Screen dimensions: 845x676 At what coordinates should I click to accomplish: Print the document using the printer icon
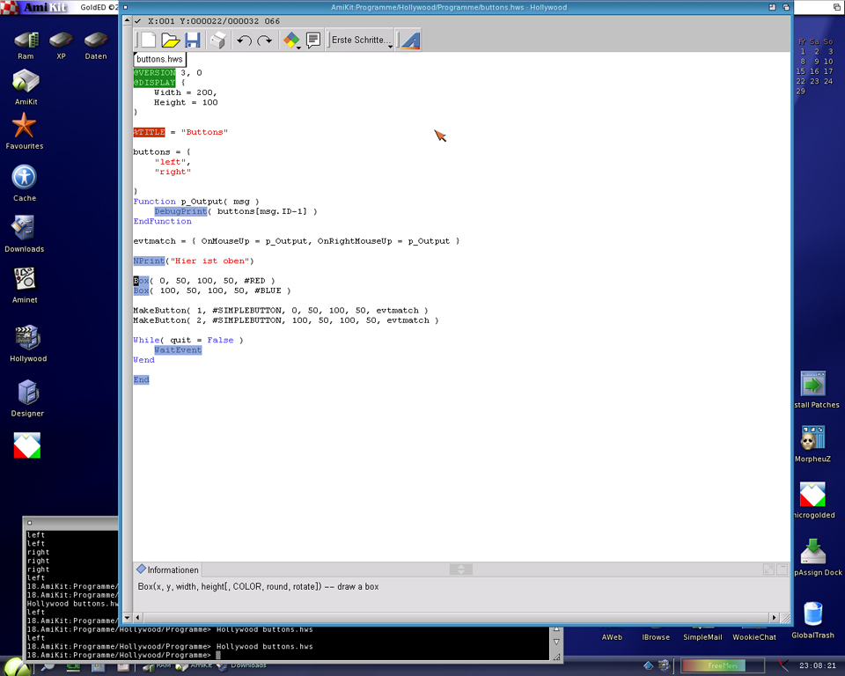point(217,40)
